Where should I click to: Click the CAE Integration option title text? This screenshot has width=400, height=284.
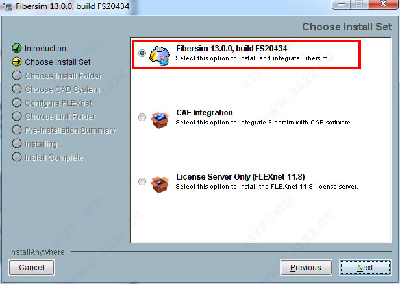205,113
